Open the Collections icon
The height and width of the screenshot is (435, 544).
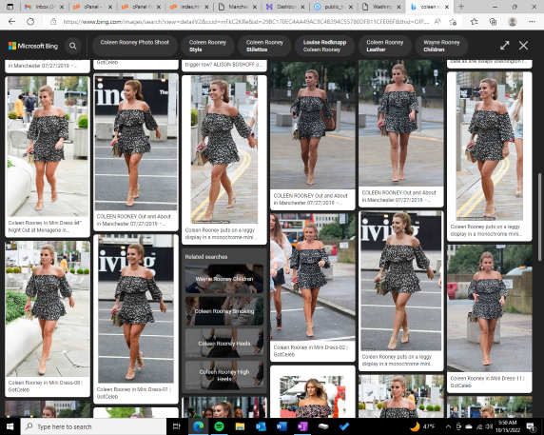pyautogui.click(x=493, y=22)
